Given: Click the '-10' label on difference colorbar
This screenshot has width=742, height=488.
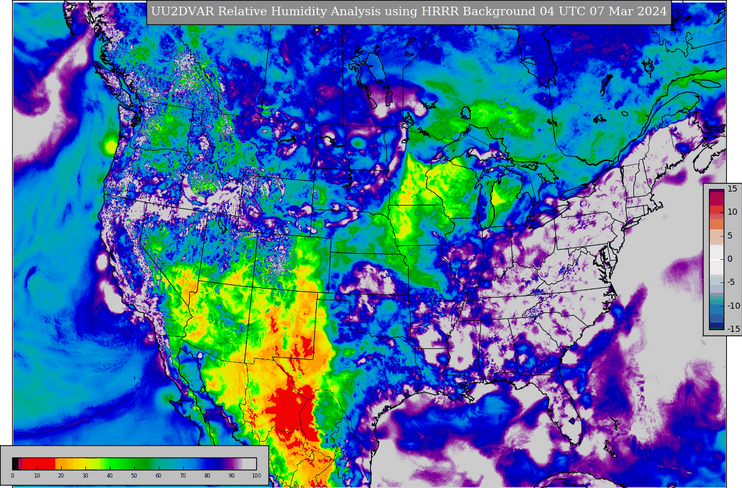Looking at the screenshot, I should [x=733, y=306].
